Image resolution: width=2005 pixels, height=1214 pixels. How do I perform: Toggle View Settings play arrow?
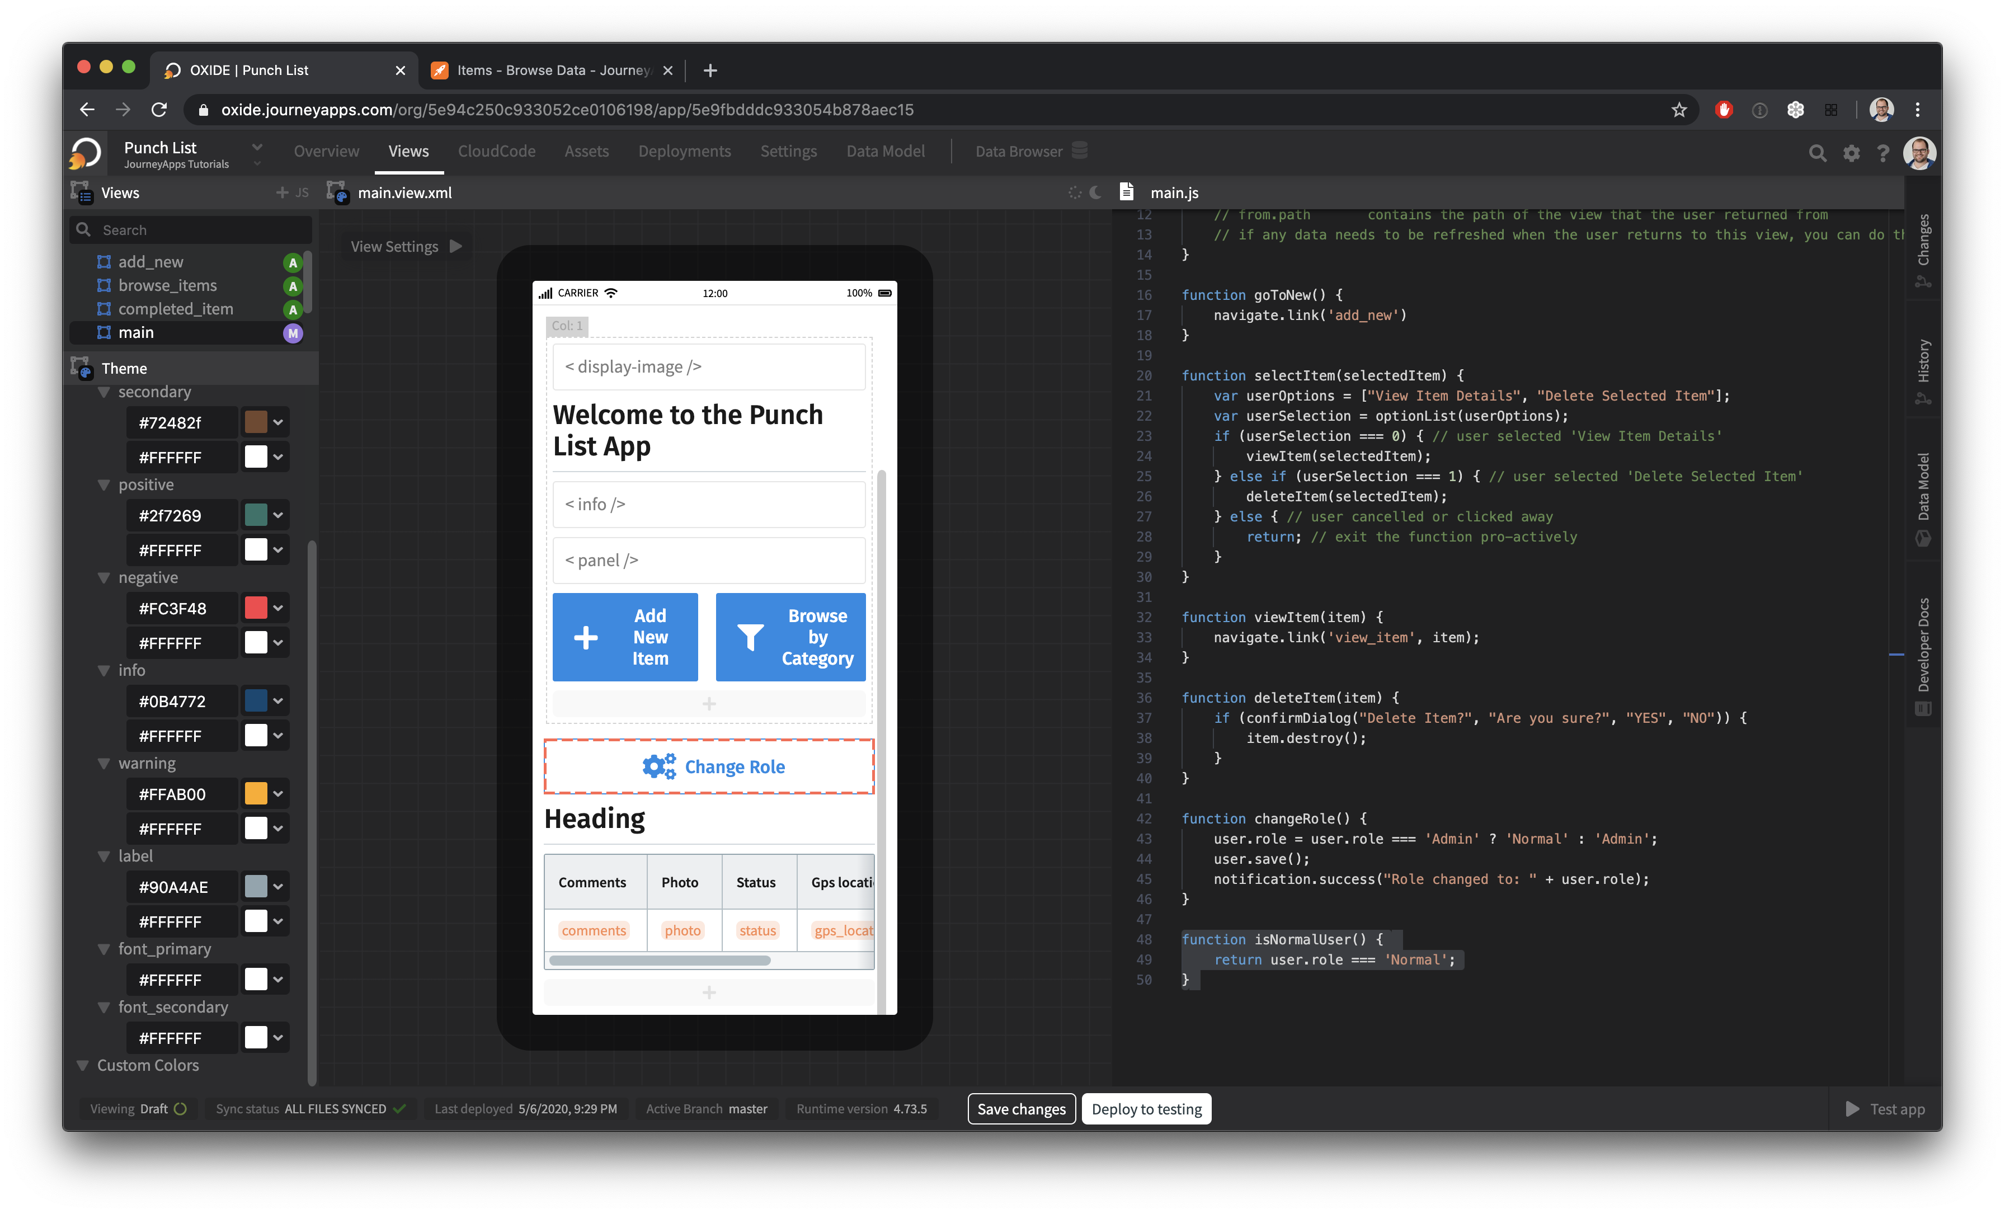456,246
